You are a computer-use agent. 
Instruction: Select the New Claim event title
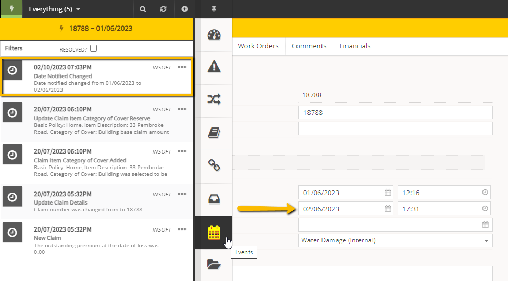pyautogui.click(x=47, y=238)
